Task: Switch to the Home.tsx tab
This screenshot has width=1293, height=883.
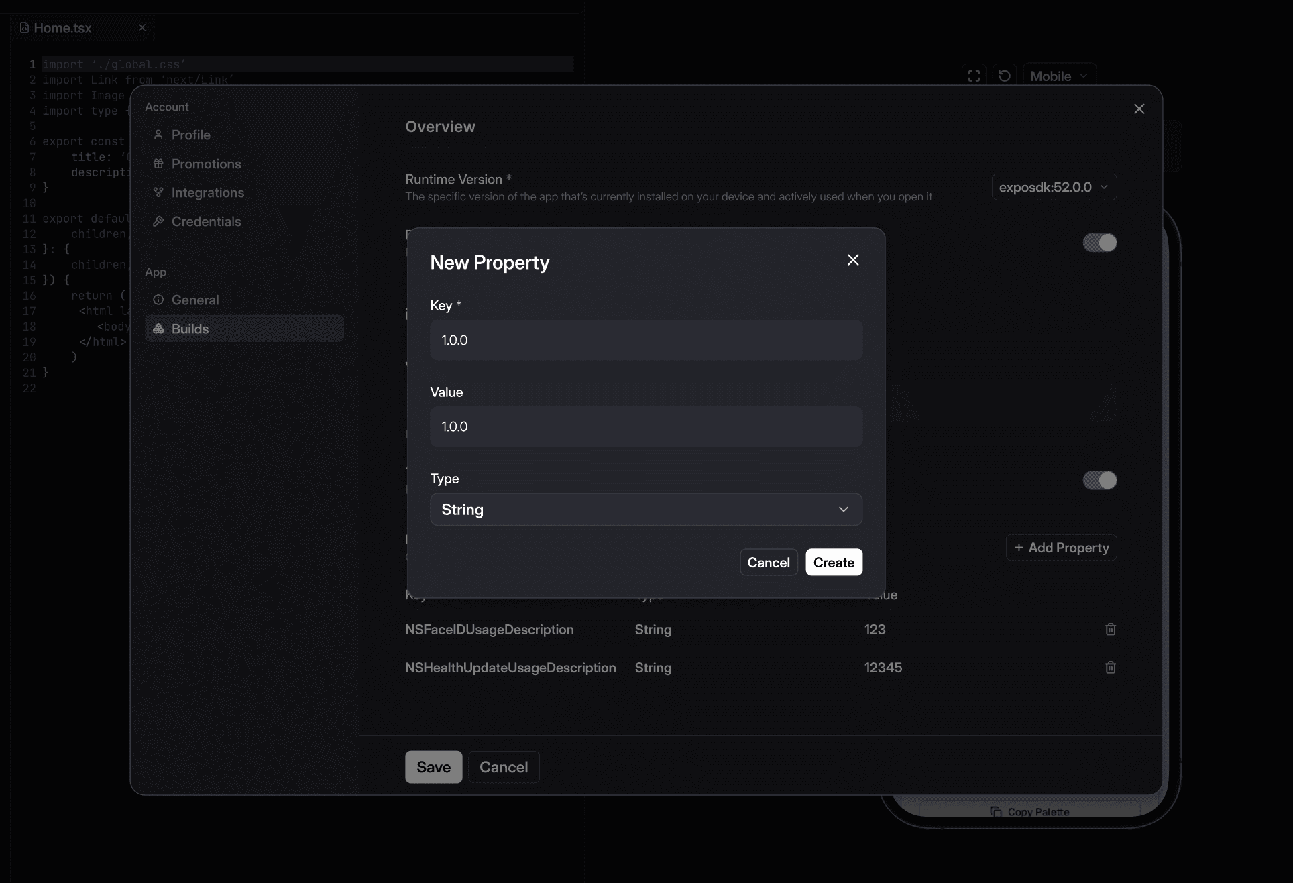Action: (x=62, y=27)
